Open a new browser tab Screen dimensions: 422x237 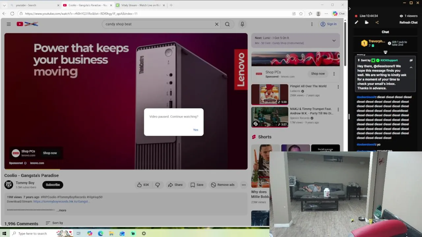[x=171, y=5]
